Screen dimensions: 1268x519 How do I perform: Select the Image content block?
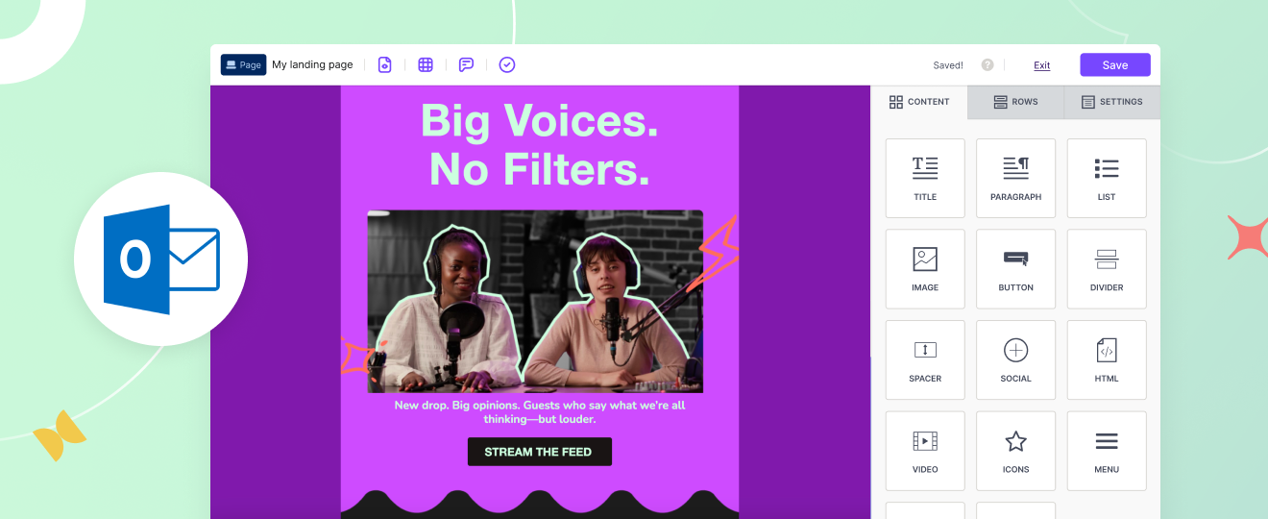pos(925,269)
